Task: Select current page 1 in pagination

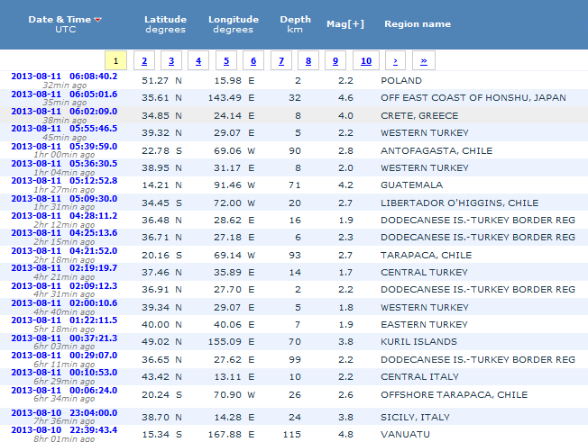Action: click(115, 60)
